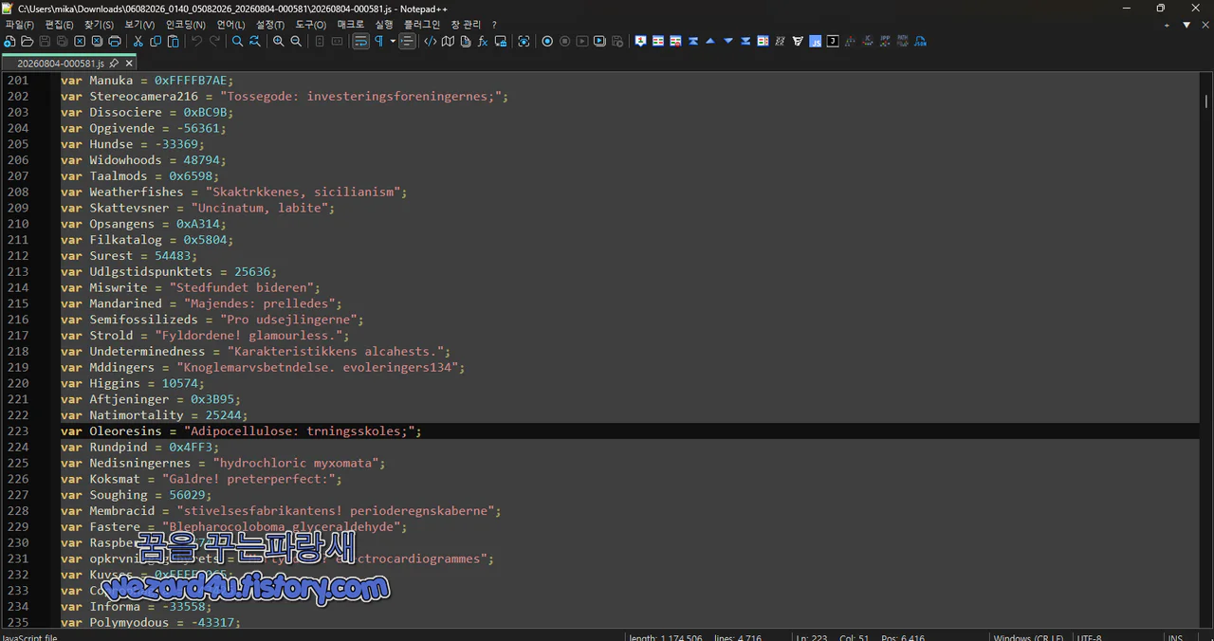This screenshot has height=641, width=1214.
Task: Click the JSON plugin icon
Action: [x=920, y=42]
